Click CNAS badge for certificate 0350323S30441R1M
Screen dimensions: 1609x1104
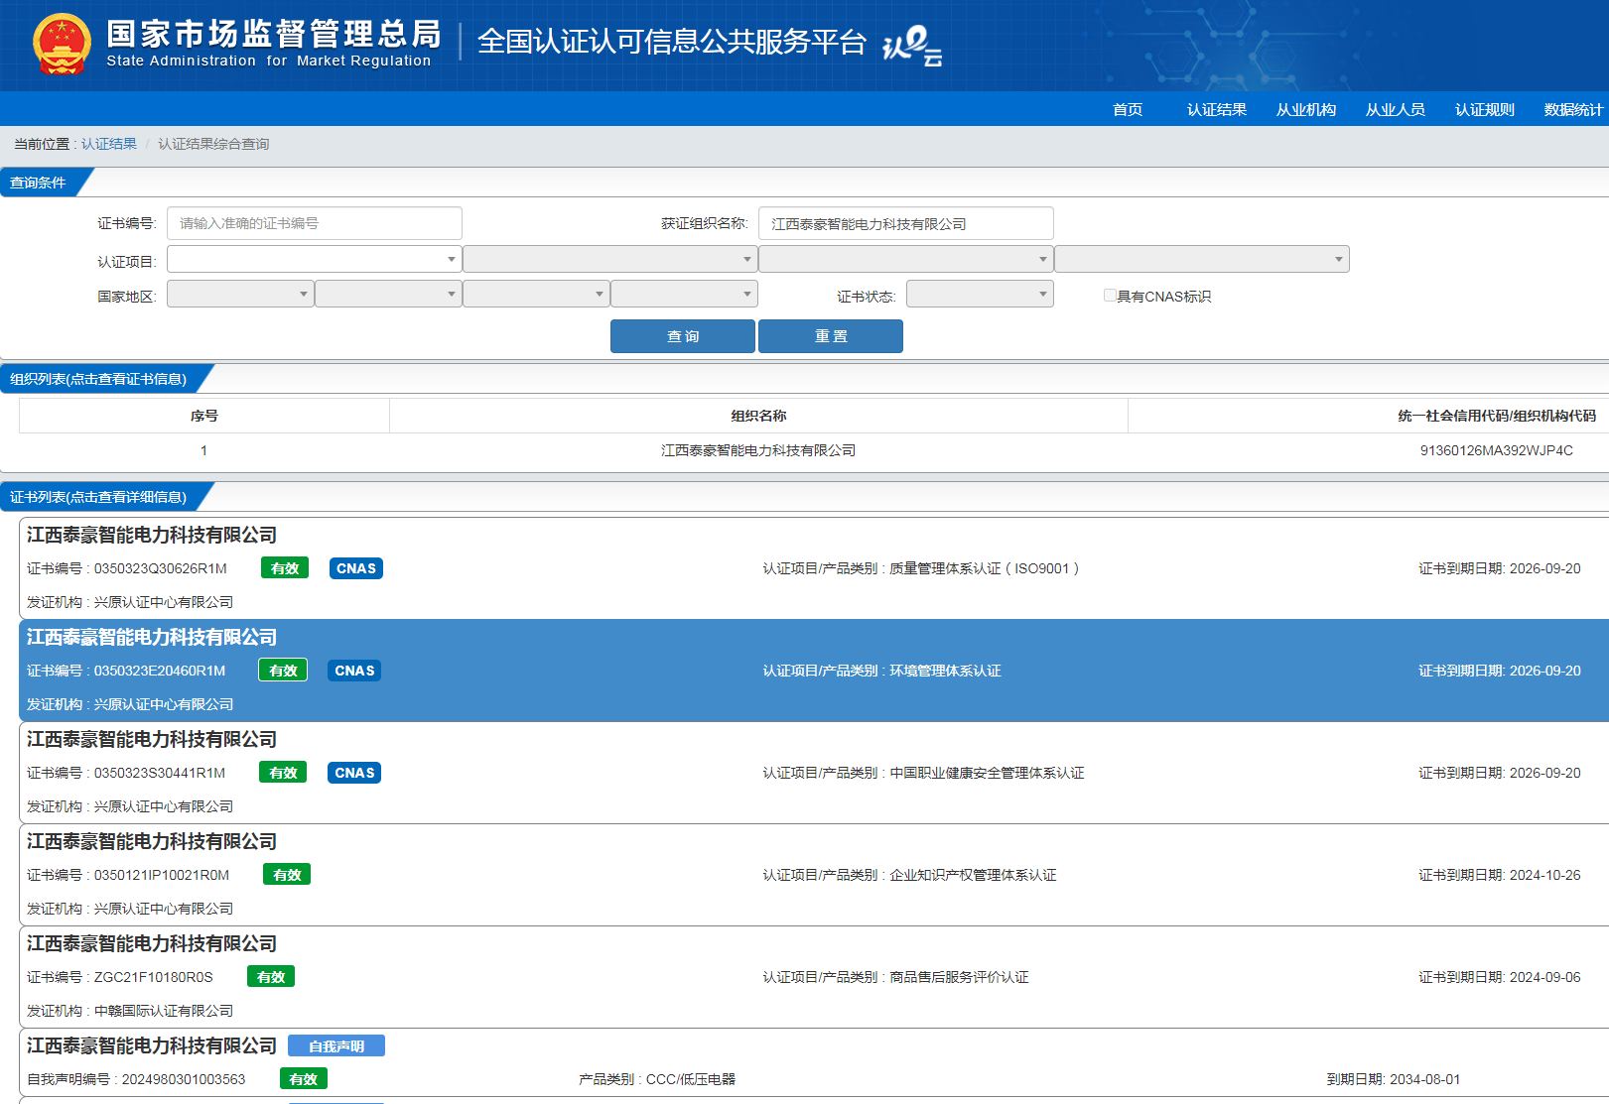[354, 773]
